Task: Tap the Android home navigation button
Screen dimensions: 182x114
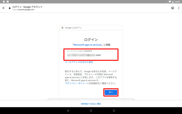Action: tap(91, 111)
